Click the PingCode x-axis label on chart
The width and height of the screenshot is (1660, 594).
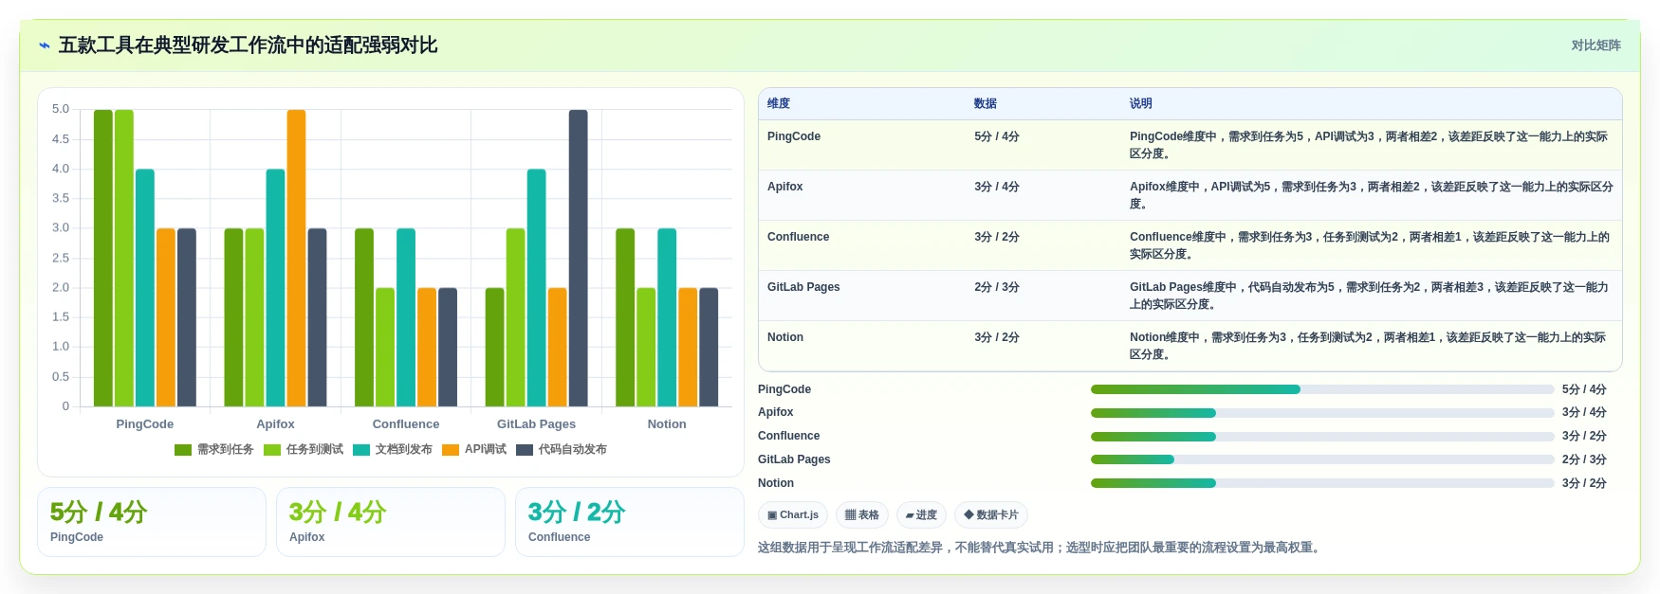tap(145, 424)
